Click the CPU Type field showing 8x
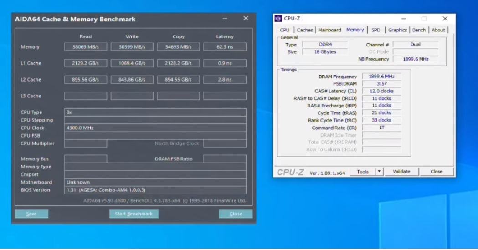The width and height of the screenshot is (478, 250). click(155, 112)
